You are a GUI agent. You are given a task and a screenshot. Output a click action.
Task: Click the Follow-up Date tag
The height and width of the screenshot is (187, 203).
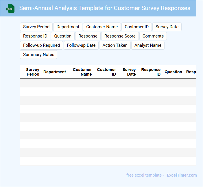[x=81, y=45]
